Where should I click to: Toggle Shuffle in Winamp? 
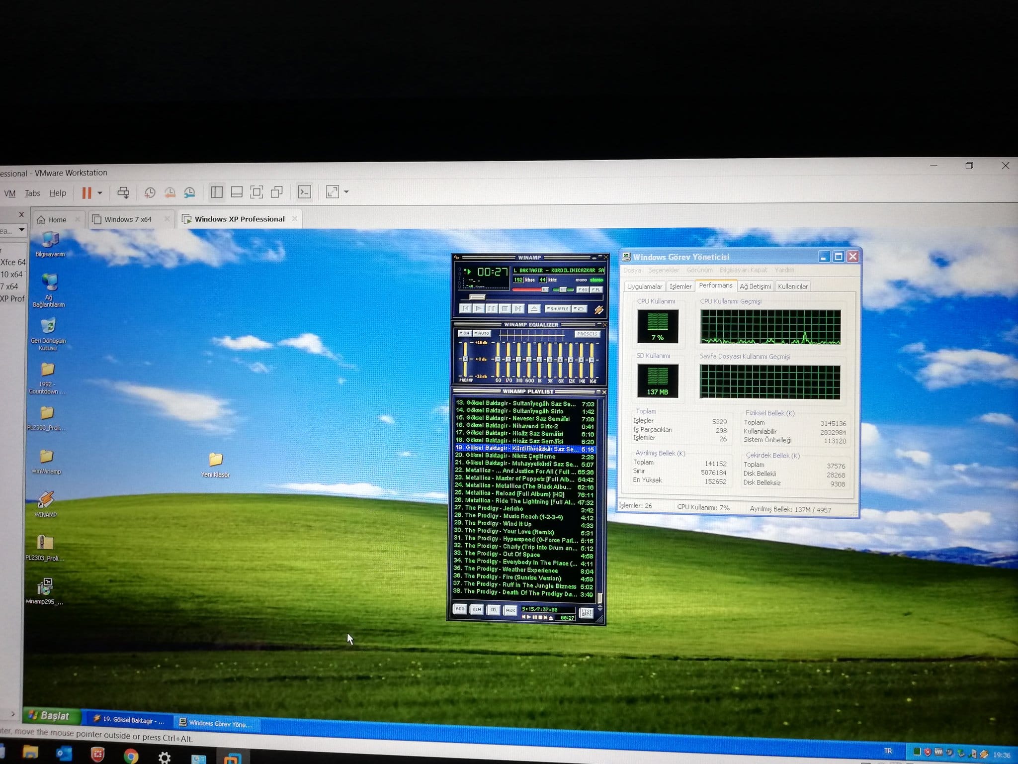pos(557,309)
